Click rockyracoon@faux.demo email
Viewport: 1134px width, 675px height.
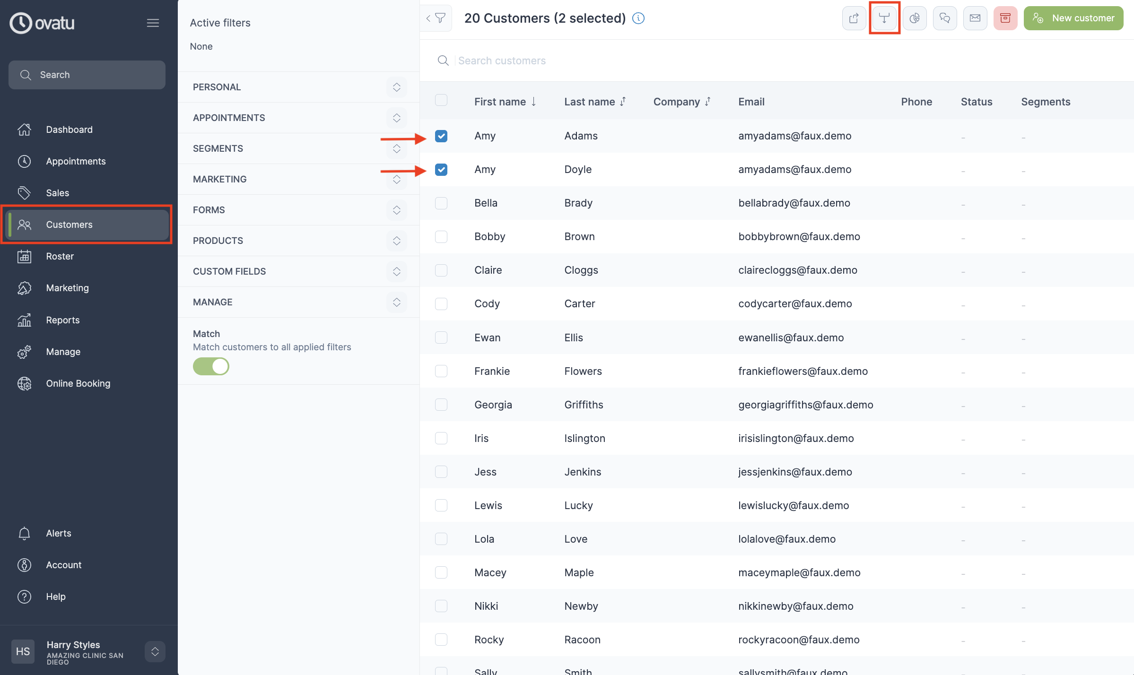[x=799, y=640]
